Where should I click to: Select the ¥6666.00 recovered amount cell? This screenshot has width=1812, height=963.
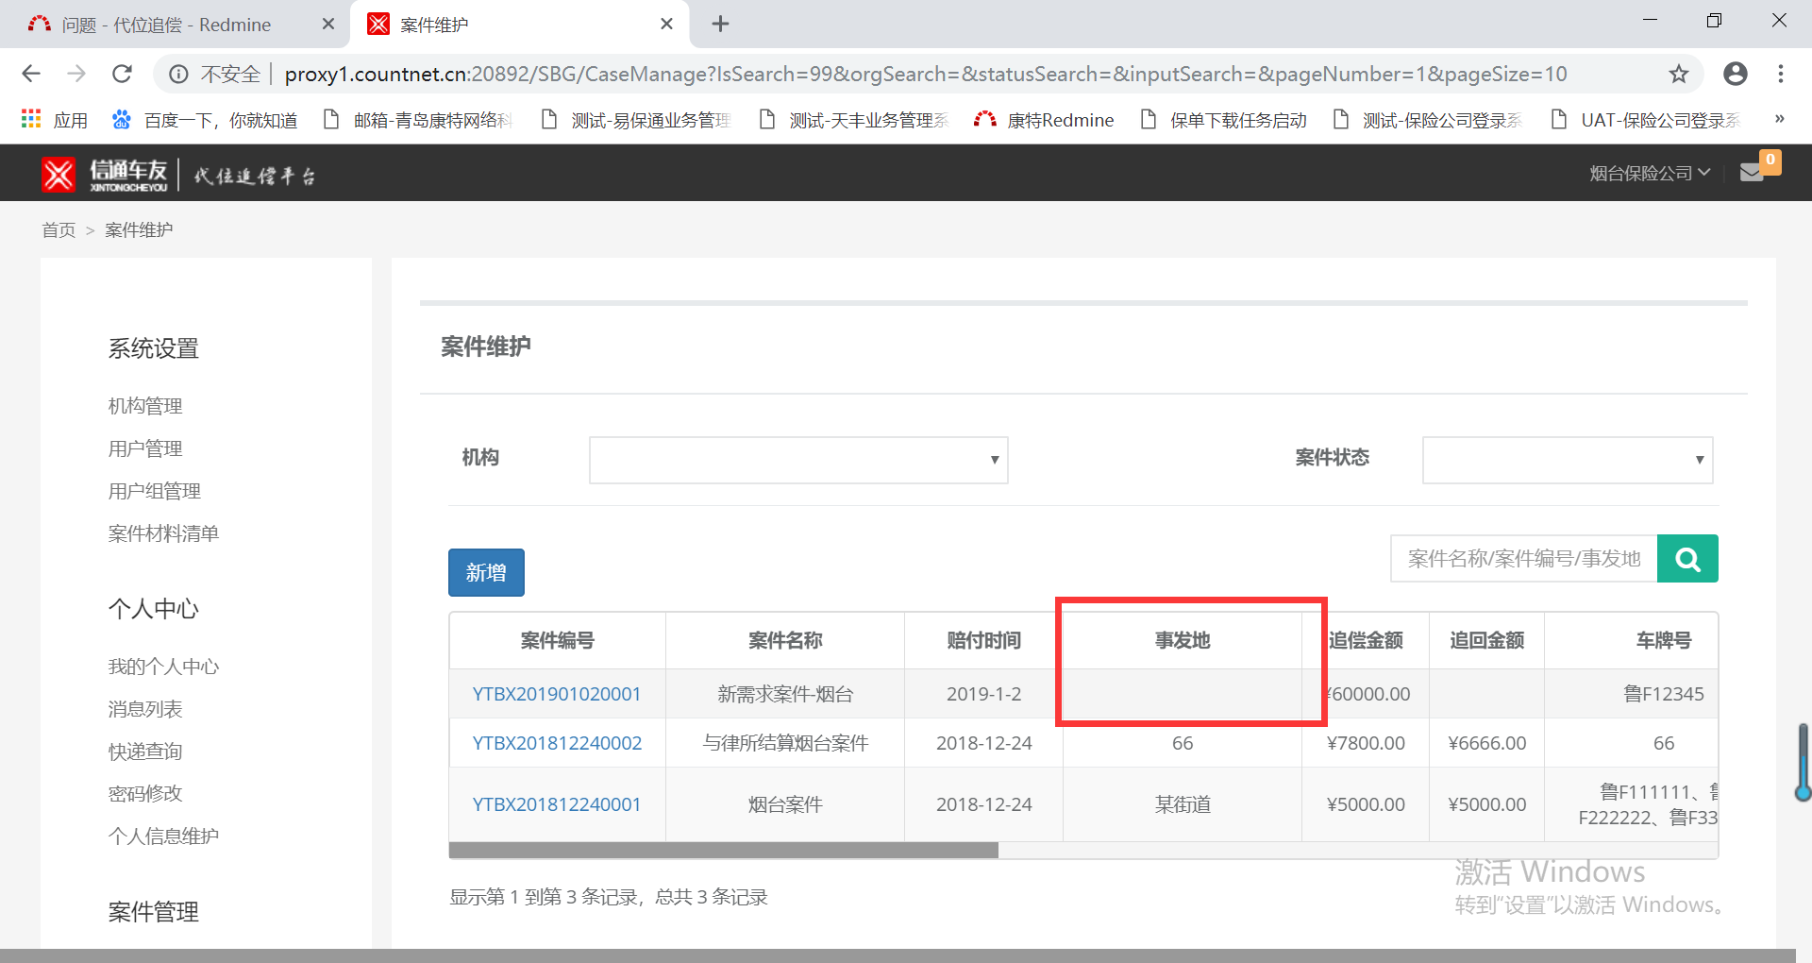[1487, 743]
